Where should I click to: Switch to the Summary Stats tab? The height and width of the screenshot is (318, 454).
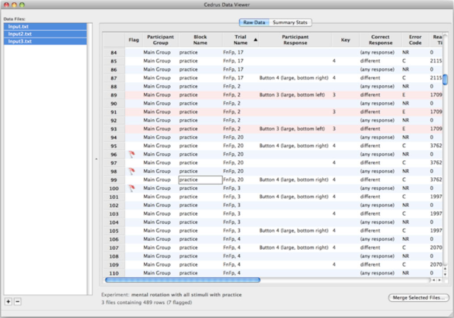point(290,22)
